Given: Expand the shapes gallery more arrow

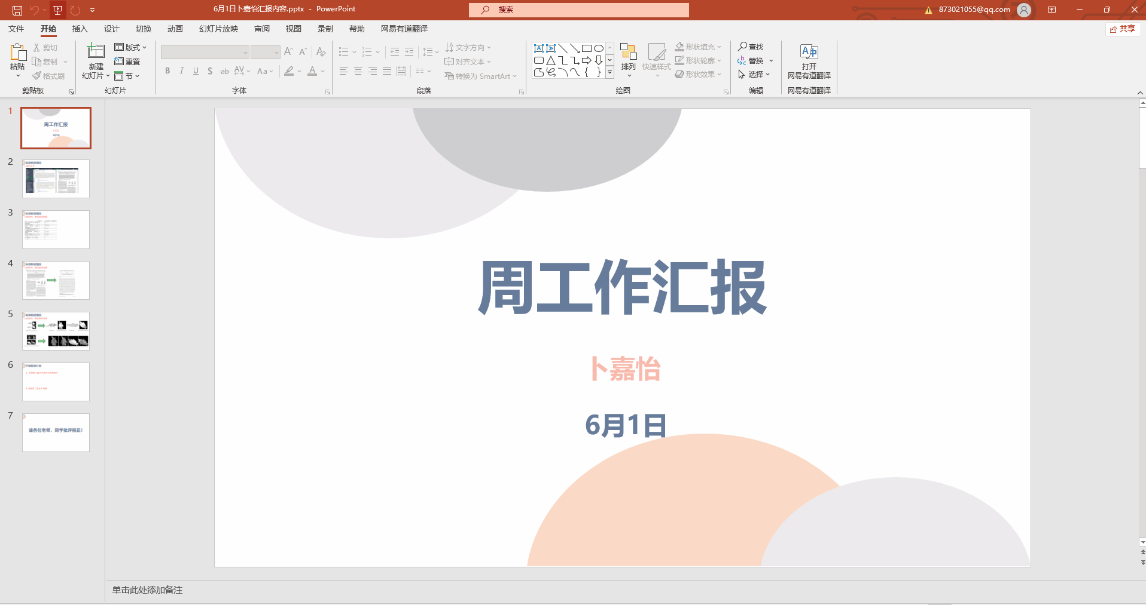Looking at the screenshot, I should click(609, 72).
